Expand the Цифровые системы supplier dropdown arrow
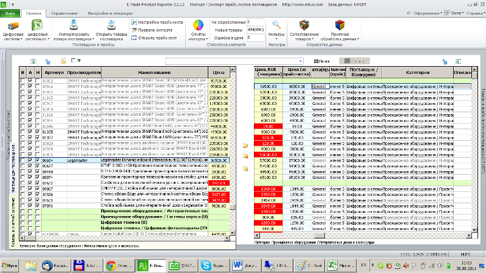 click(x=21, y=39)
